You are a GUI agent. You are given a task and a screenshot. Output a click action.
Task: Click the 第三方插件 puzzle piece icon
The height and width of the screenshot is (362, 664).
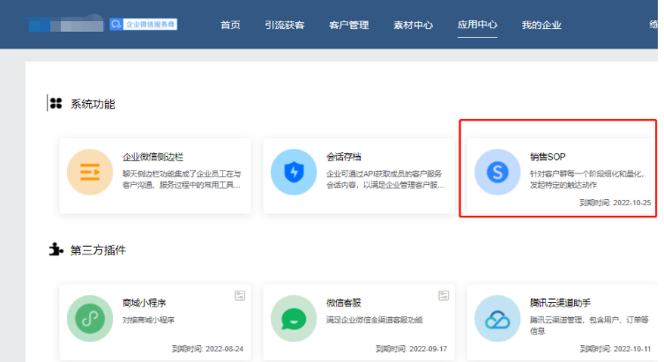point(56,249)
